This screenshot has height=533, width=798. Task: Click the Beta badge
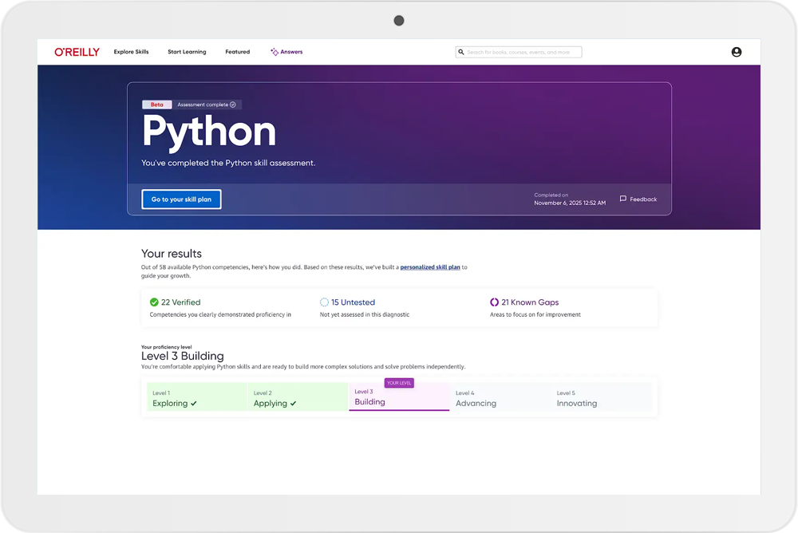point(156,105)
